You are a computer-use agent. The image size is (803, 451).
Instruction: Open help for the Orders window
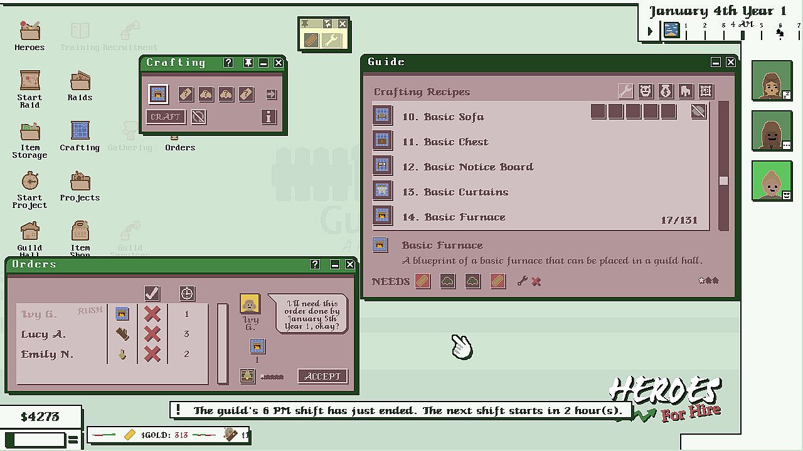(315, 264)
